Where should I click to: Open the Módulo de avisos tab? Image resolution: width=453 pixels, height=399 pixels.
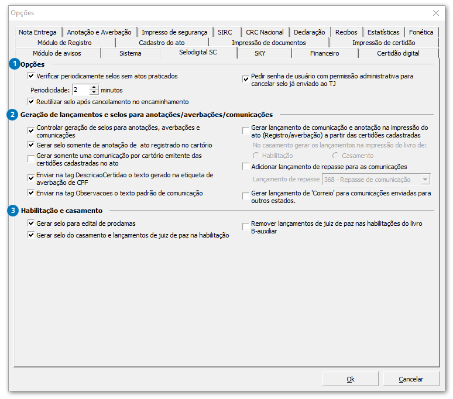(x=57, y=53)
